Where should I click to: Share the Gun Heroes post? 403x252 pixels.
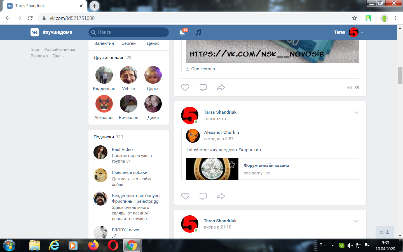(x=221, y=87)
